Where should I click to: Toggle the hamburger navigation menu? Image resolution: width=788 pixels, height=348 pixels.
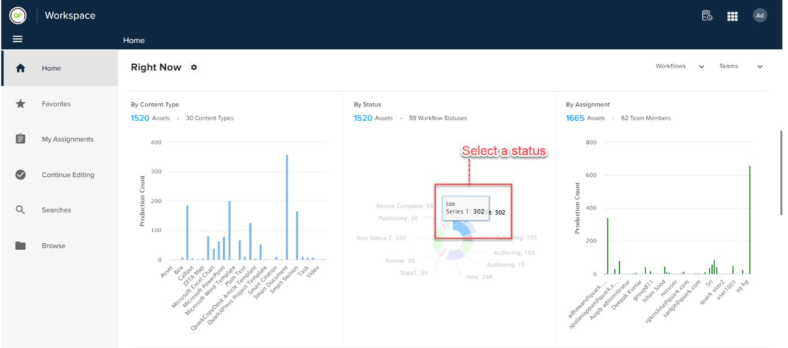[18, 40]
